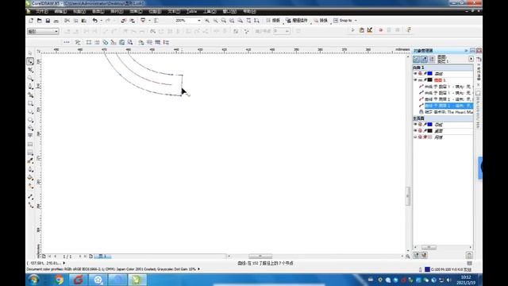Viewport: 508px width, 286px height.
Task: Select the Zoom tool in the toolbox
Action: tap(30, 78)
